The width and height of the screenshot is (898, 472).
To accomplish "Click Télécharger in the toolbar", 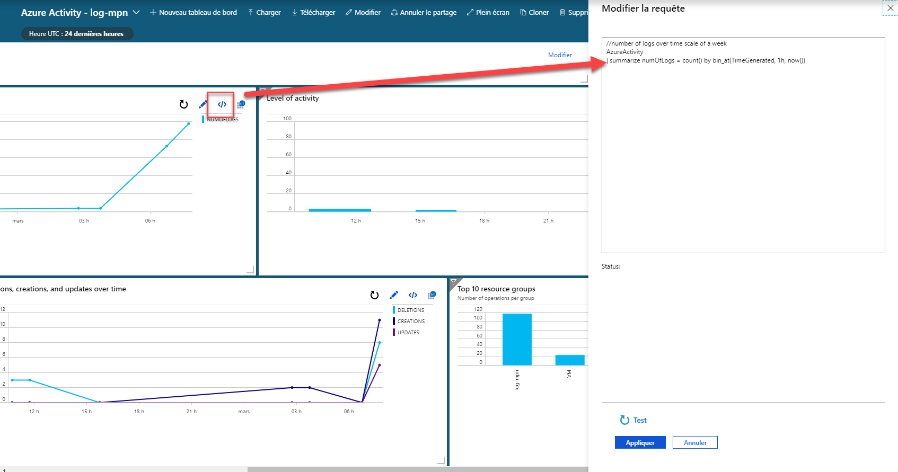I will 313,12.
